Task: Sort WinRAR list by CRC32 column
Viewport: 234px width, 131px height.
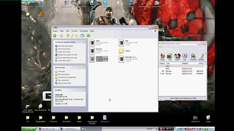Action: click(199, 63)
